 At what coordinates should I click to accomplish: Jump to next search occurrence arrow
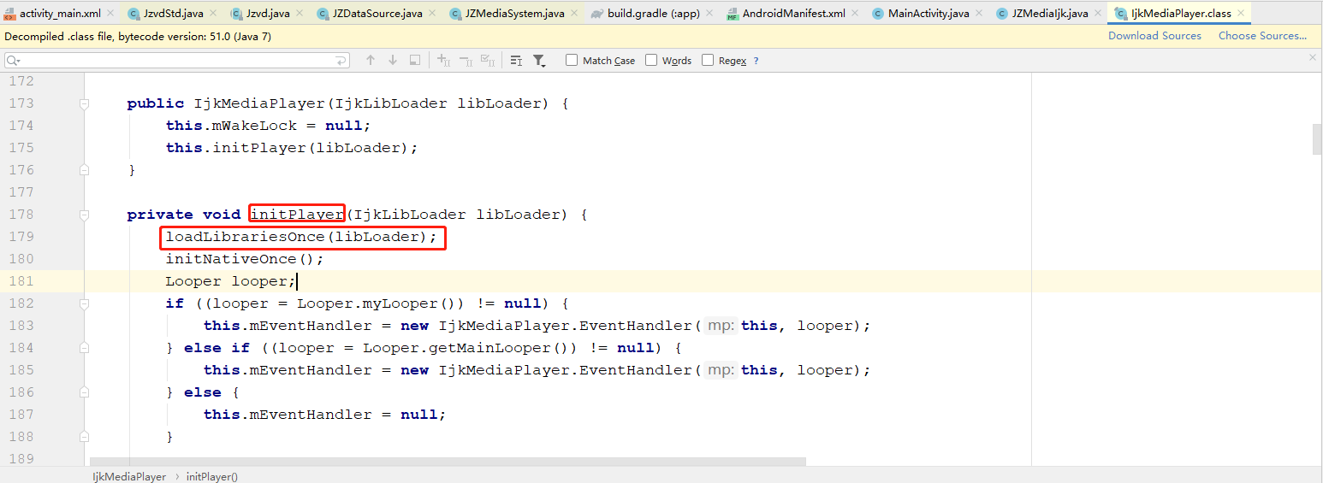tap(393, 60)
